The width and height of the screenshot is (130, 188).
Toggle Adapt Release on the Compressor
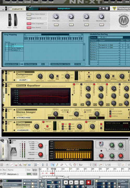113,76
